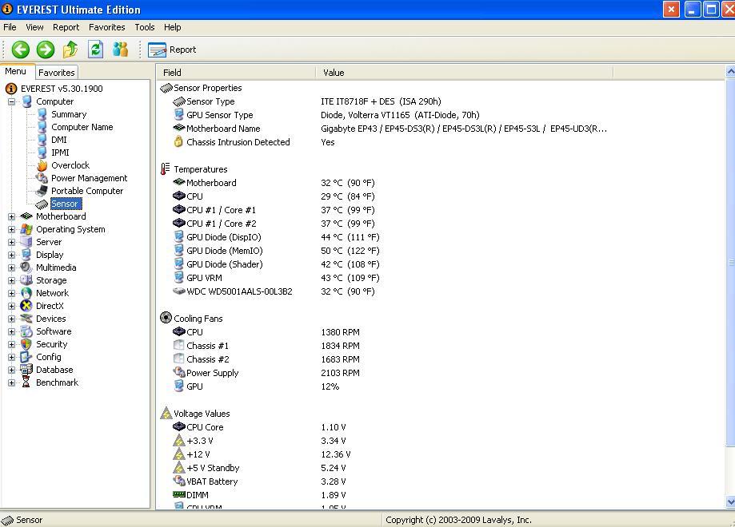Expand the Motherboard tree node

(x=12, y=216)
